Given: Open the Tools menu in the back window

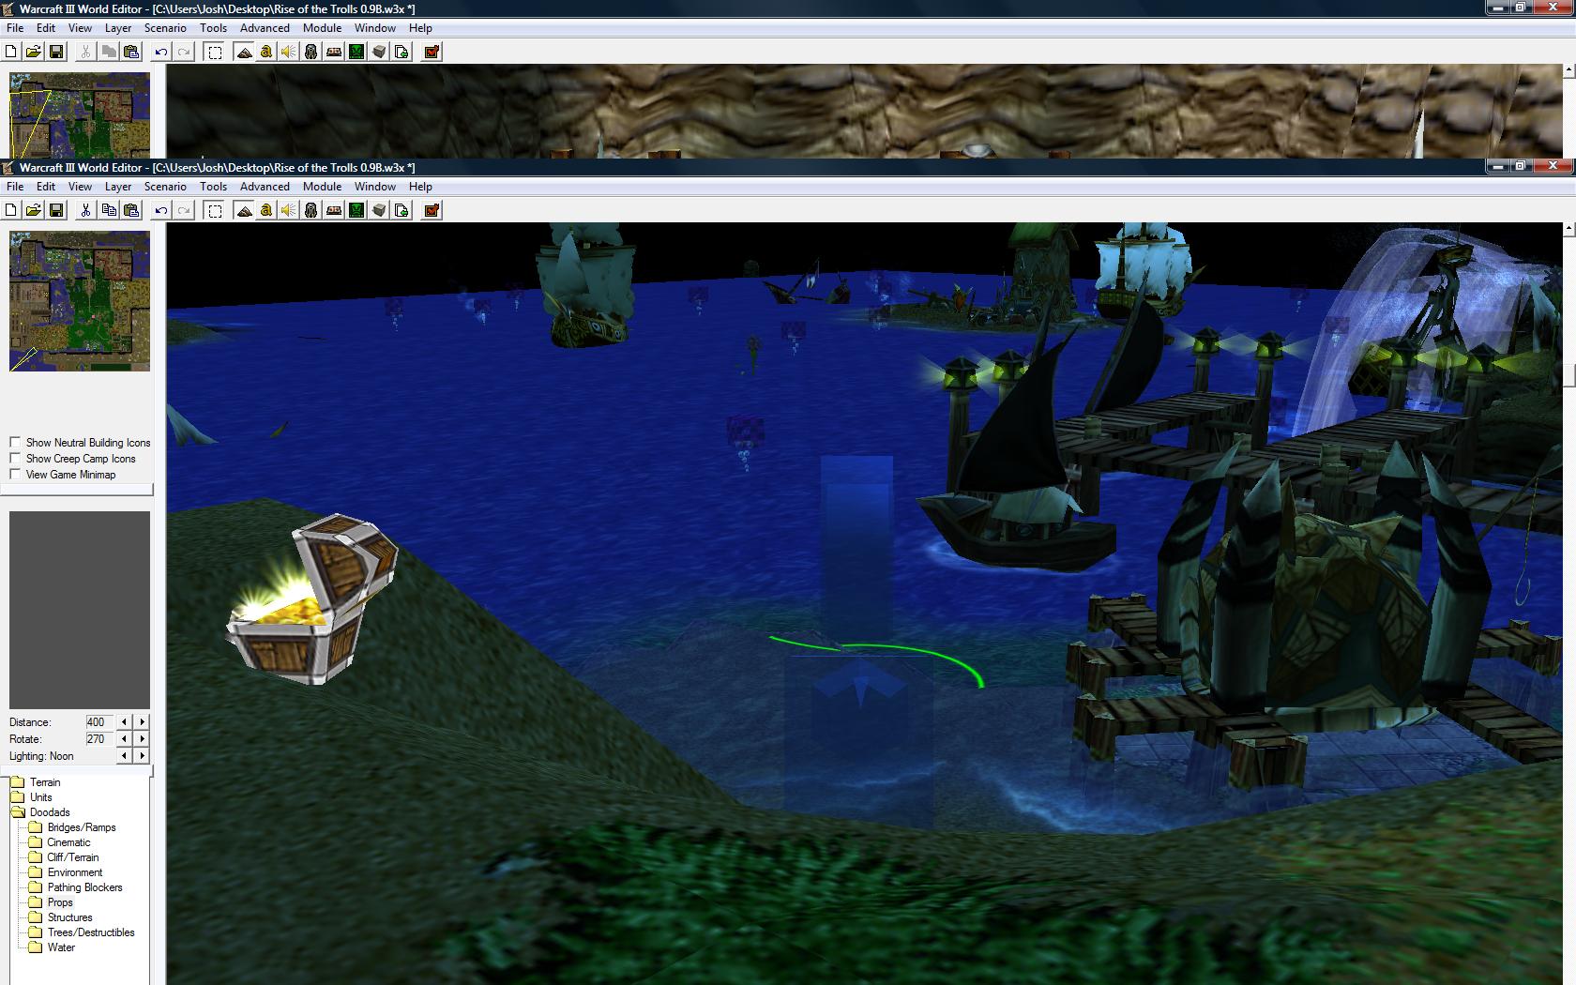Looking at the screenshot, I should coord(213,28).
